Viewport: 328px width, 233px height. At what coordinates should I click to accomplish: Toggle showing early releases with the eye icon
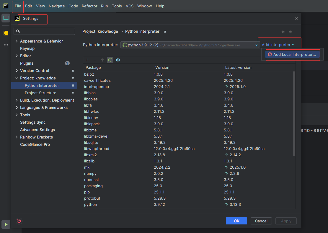coord(118,60)
